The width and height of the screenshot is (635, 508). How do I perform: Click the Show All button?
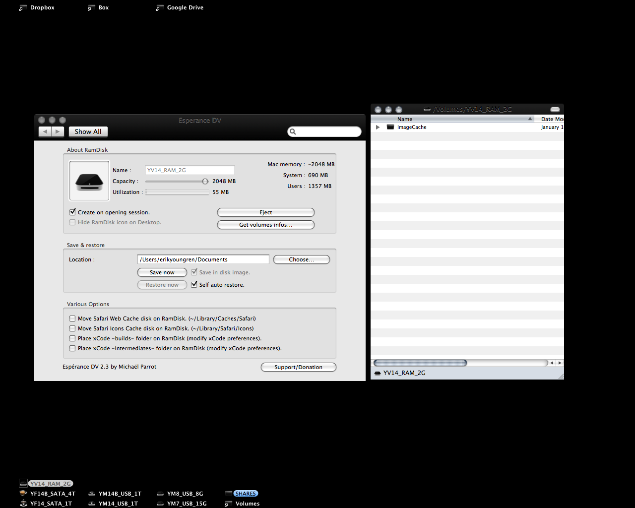(88, 131)
